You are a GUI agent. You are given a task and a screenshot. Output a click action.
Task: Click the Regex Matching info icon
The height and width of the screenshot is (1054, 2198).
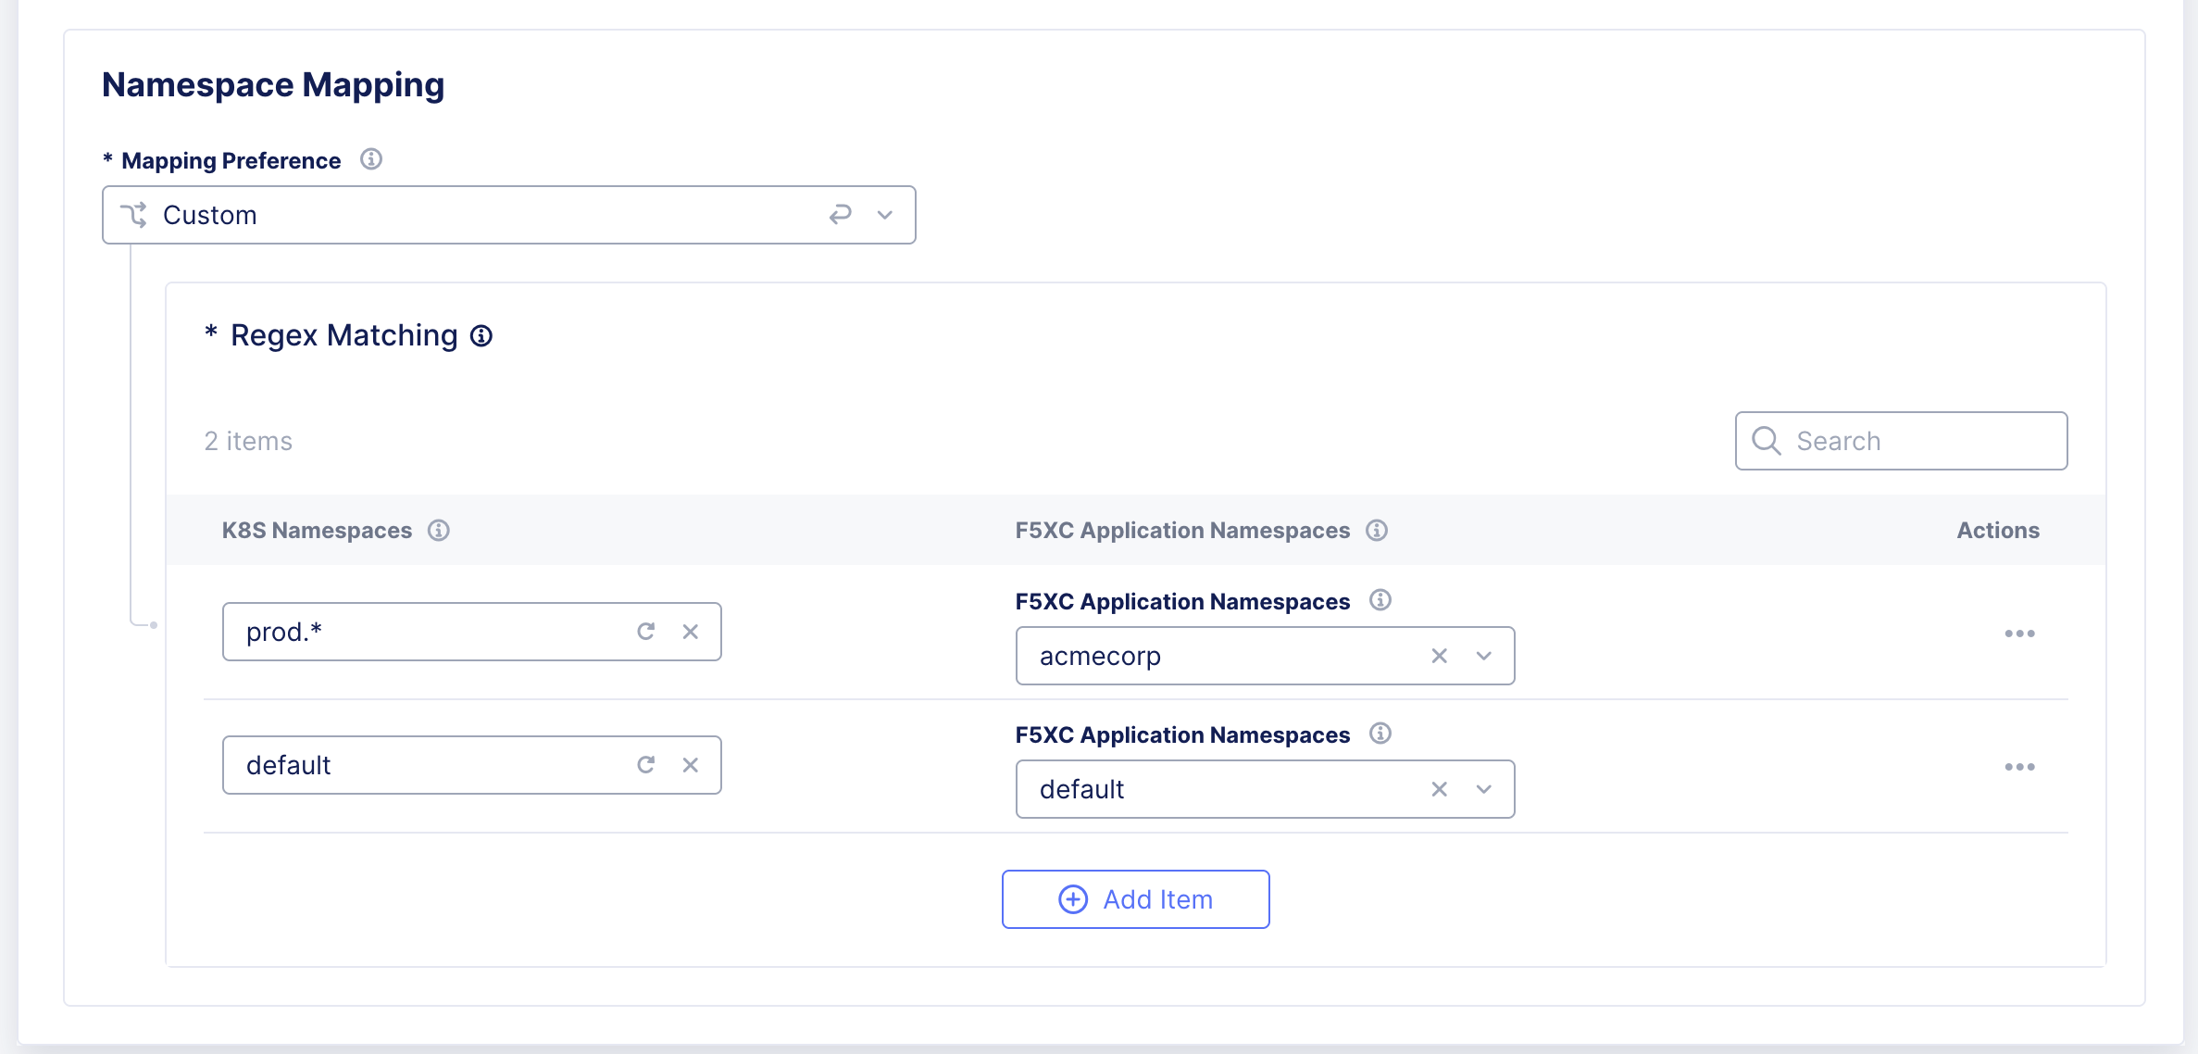(481, 335)
